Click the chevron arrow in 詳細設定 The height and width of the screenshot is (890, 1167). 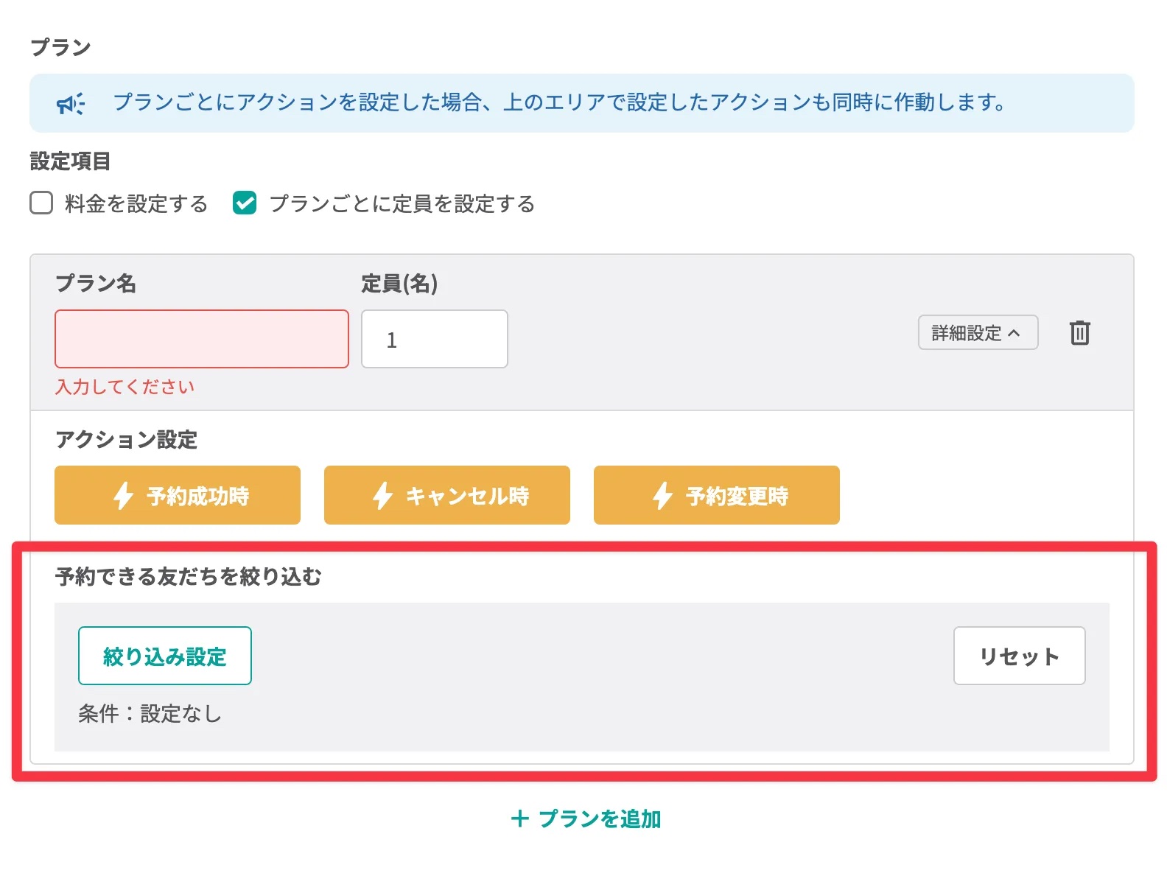1014,333
